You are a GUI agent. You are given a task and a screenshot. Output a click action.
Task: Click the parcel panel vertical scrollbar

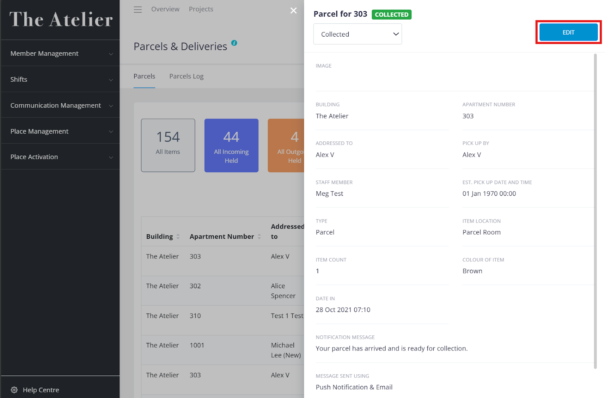(595, 211)
